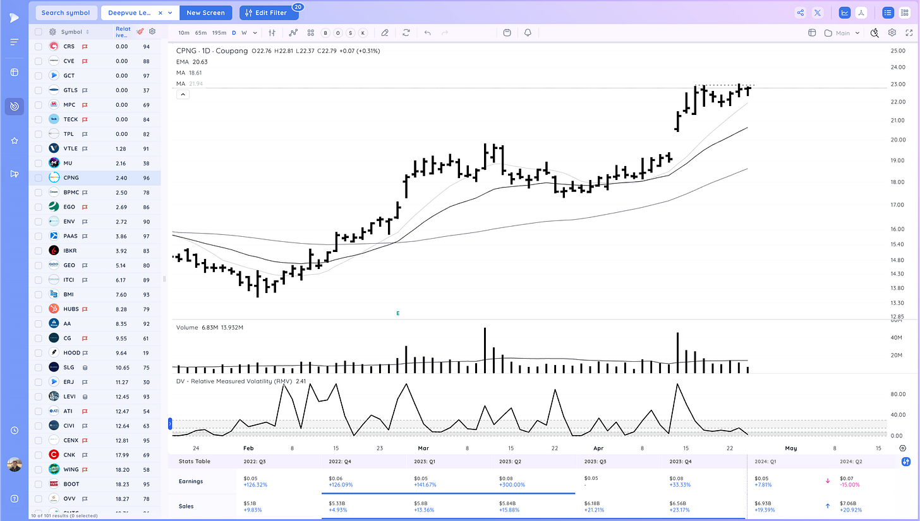Image resolution: width=920 pixels, height=521 pixels.
Task: Click the CRS red flag icon
Action: point(84,47)
